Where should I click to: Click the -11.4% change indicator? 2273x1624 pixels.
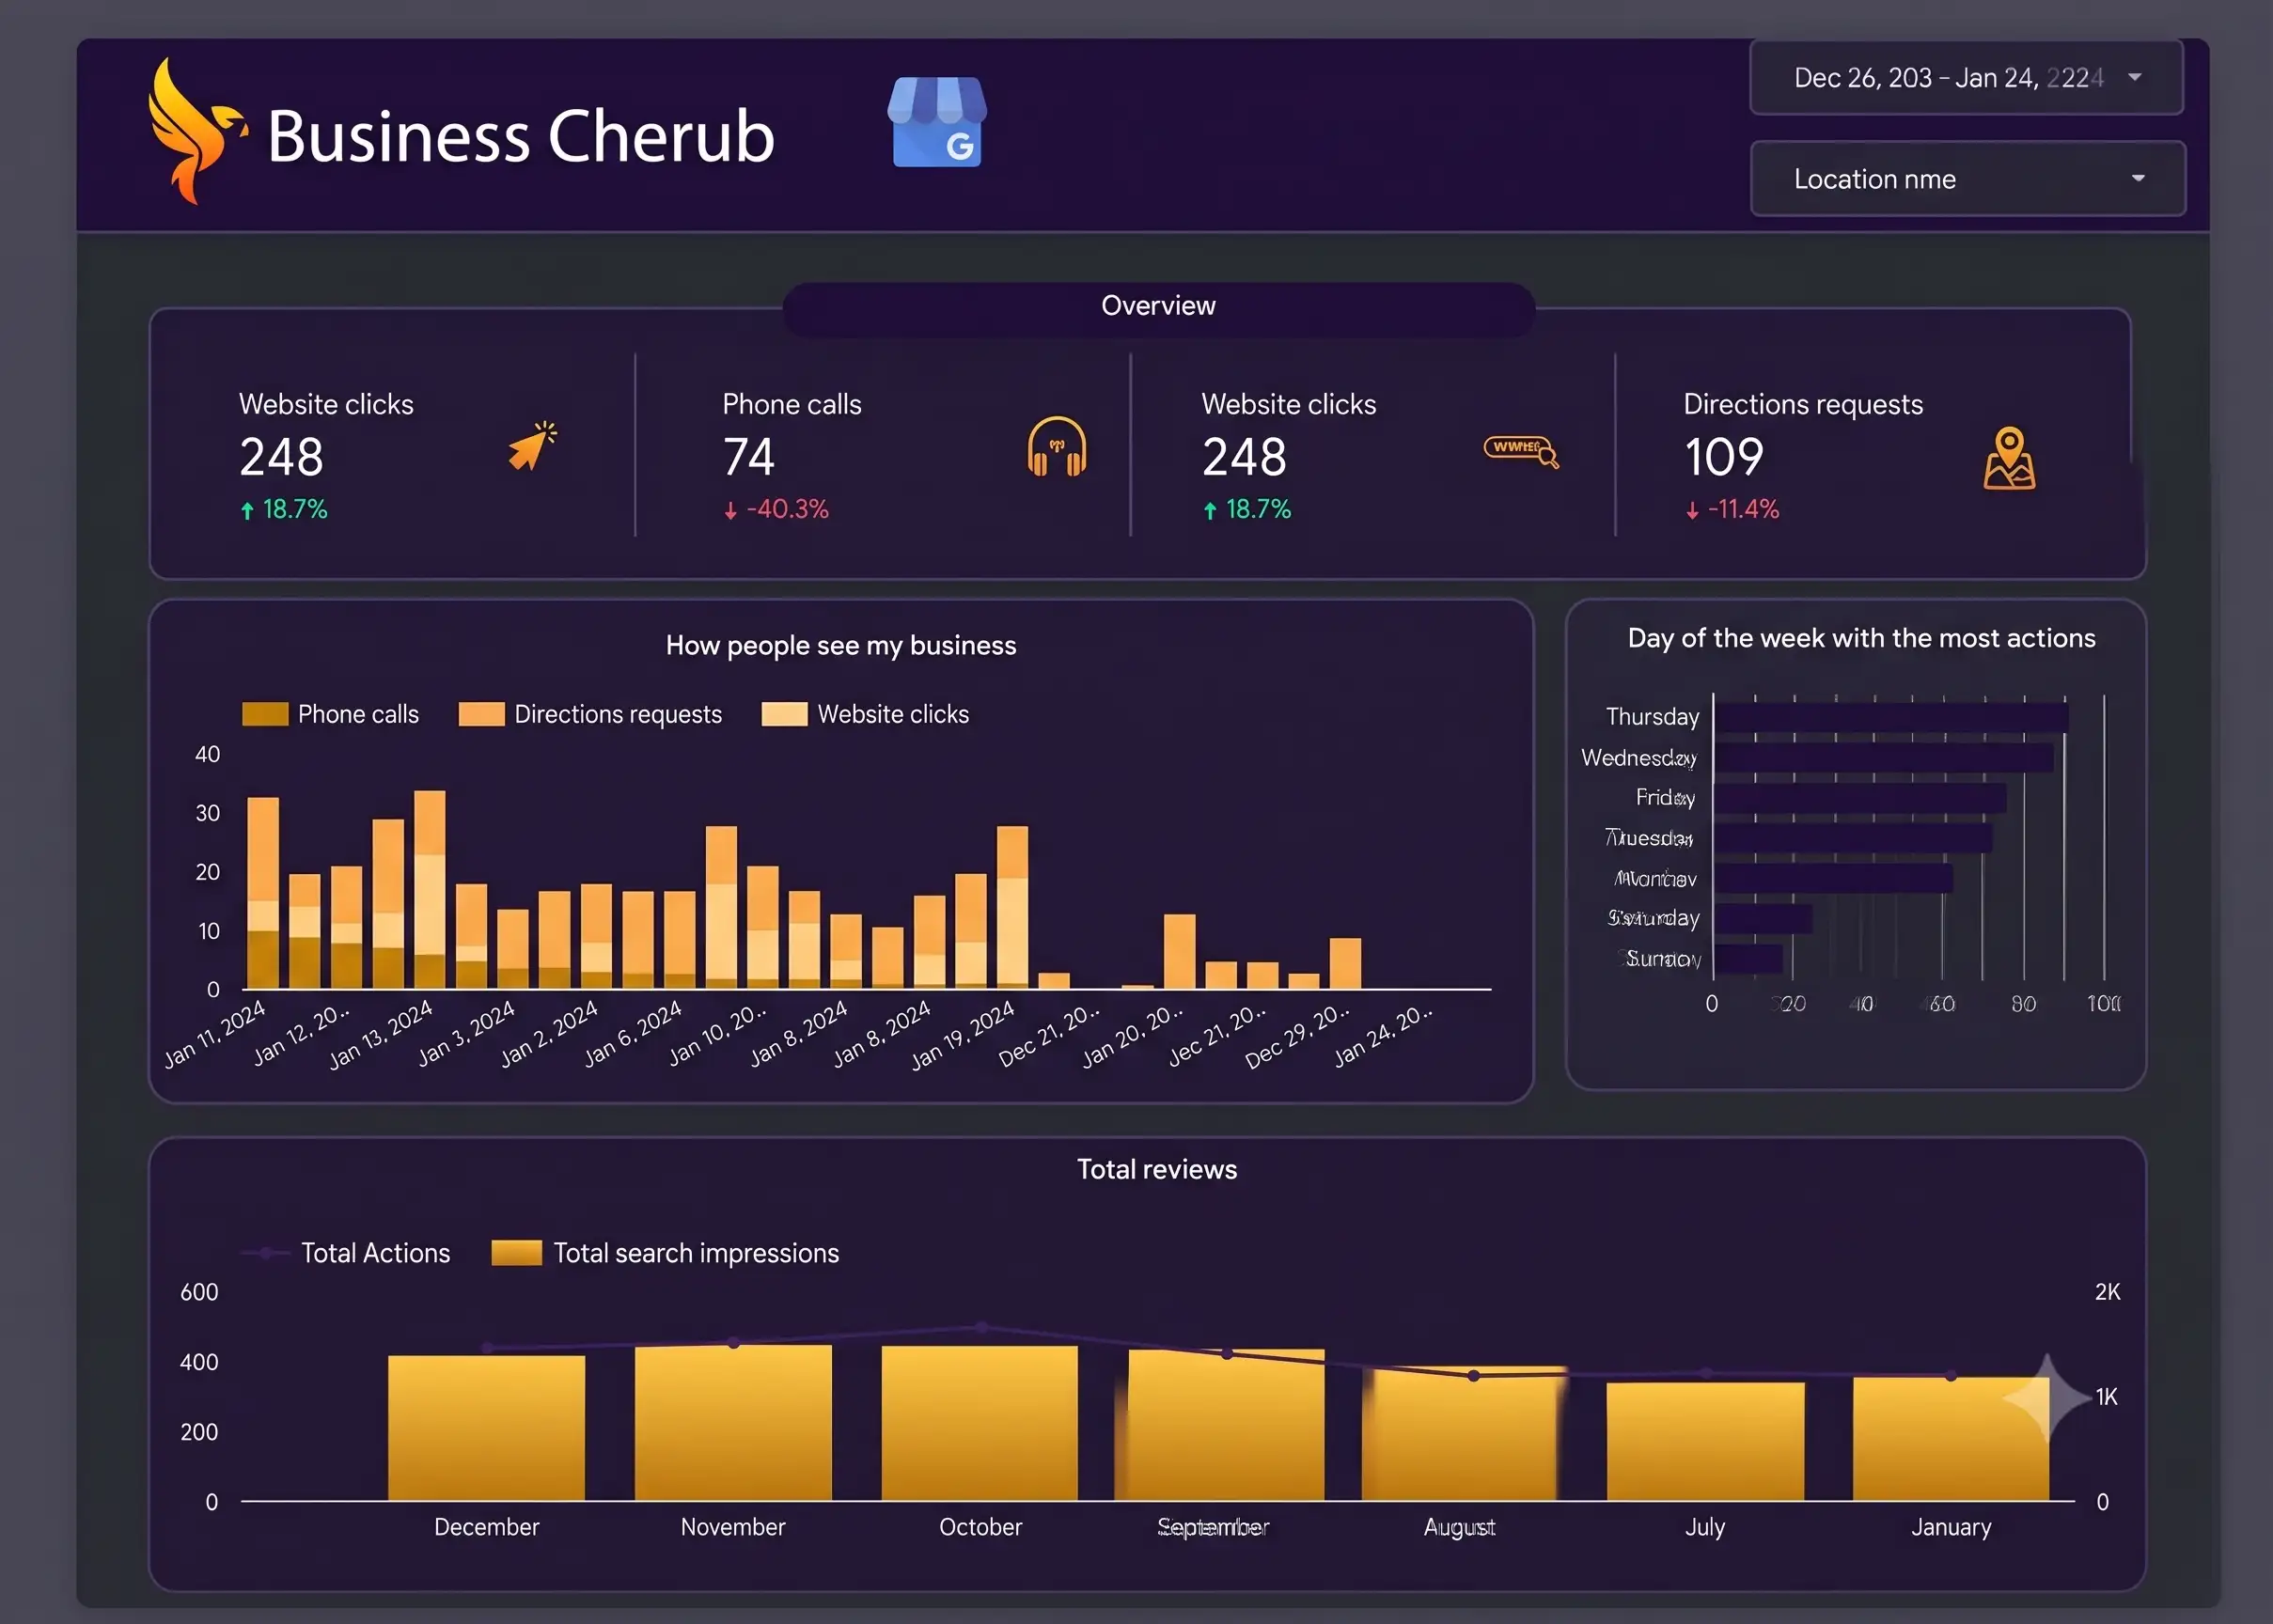pyautogui.click(x=1732, y=509)
